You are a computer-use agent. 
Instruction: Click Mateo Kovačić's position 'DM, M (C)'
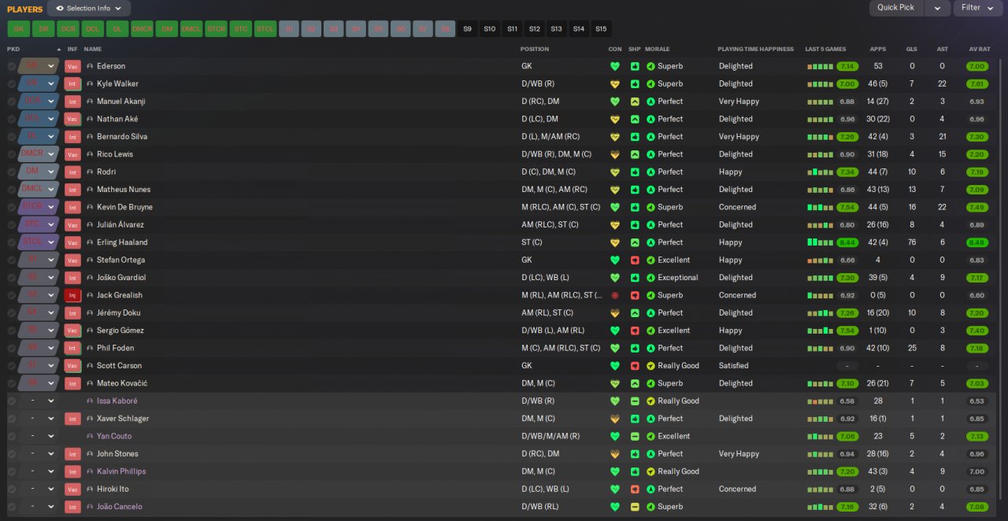click(x=538, y=384)
